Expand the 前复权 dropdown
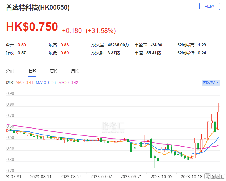Screen dimensions: 226x181 (x=211, y=82)
